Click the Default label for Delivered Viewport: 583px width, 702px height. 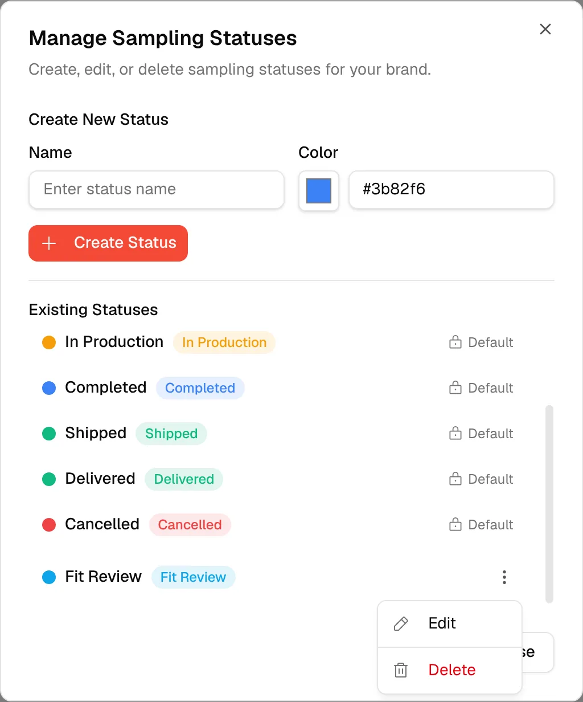(x=491, y=479)
